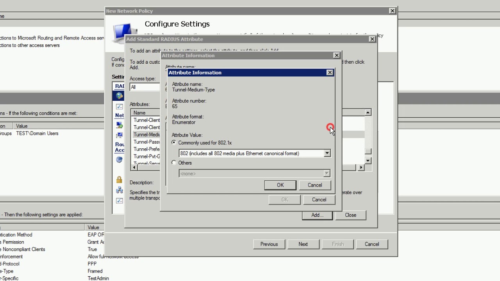Image resolution: width=500 pixels, height=281 pixels.
Task: Click the Add... button in RADIUS Attribute dialog
Action: pos(317,215)
